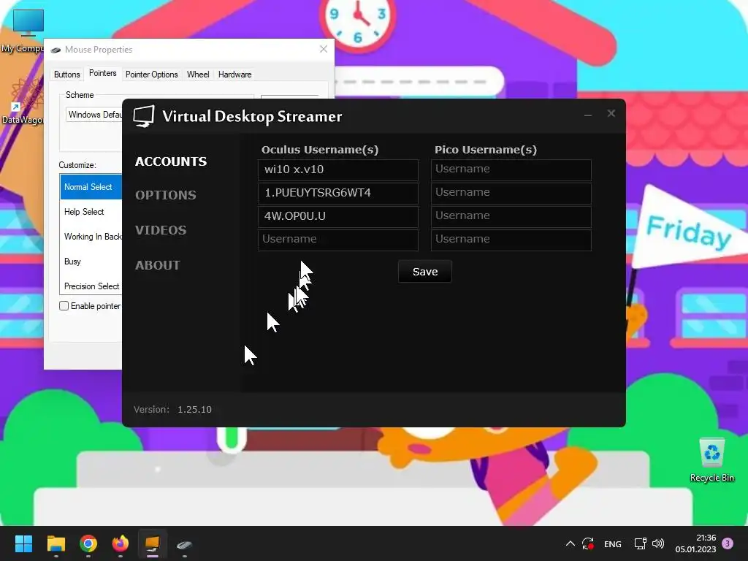Select Busy pointer in Customize list
The height and width of the screenshot is (561, 748).
click(91, 262)
